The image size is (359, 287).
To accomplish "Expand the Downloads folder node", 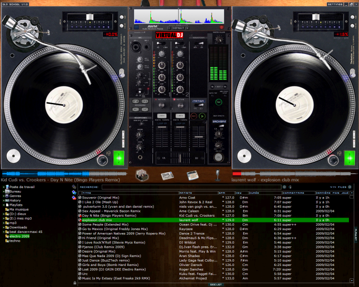I will 4,227.
